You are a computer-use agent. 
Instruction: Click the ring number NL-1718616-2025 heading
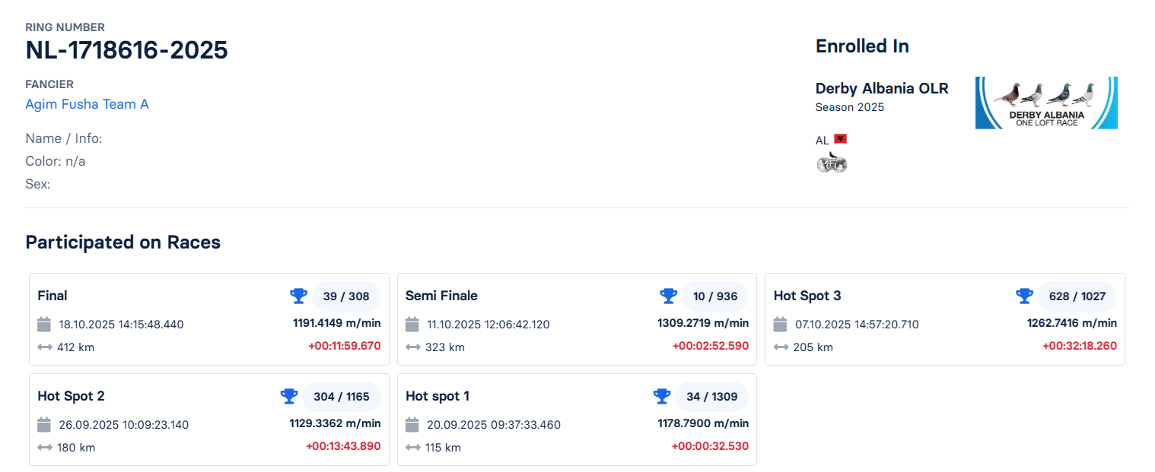(x=126, y=50)
